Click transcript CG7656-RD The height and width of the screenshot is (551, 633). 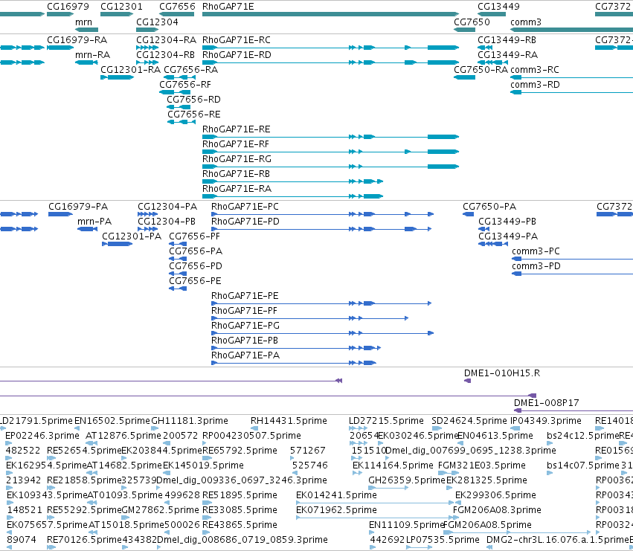coord(193,100)
